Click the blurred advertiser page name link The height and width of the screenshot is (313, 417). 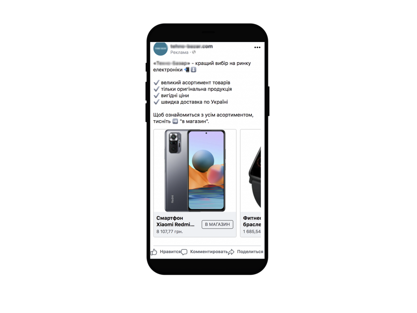(191, 46)
